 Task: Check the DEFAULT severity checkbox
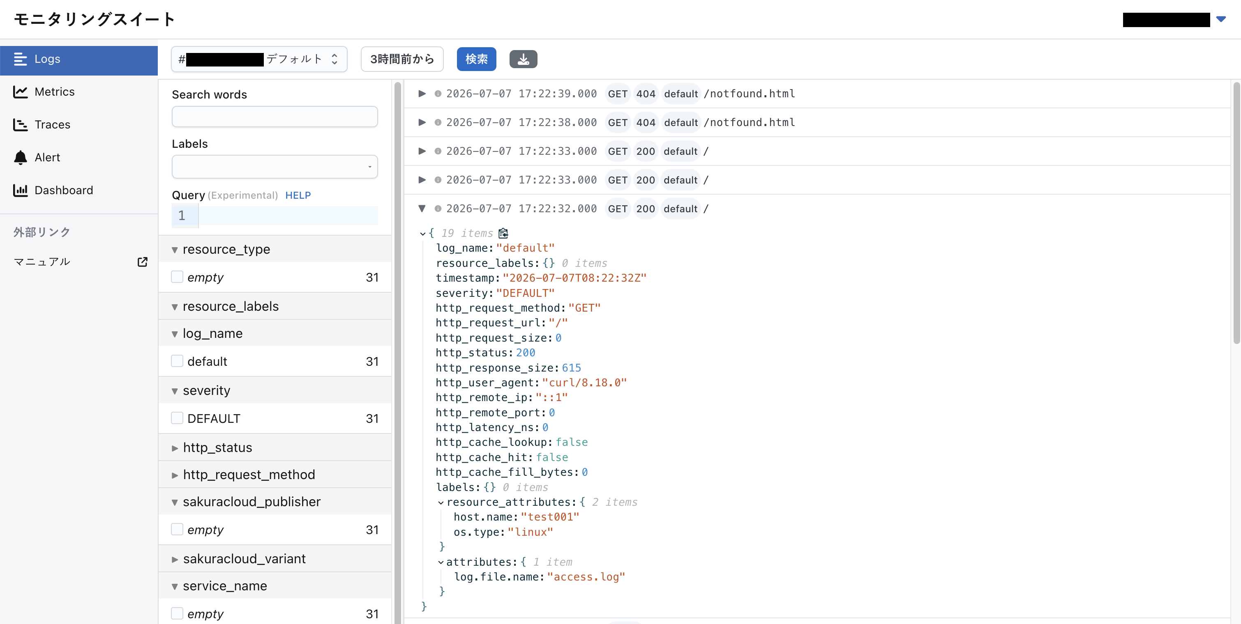[x=177, y=418]
